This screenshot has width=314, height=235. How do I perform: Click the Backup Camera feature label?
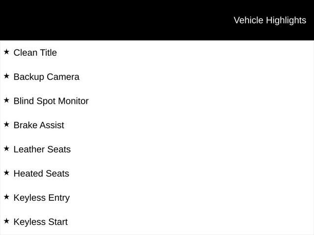tap(47, 77)
